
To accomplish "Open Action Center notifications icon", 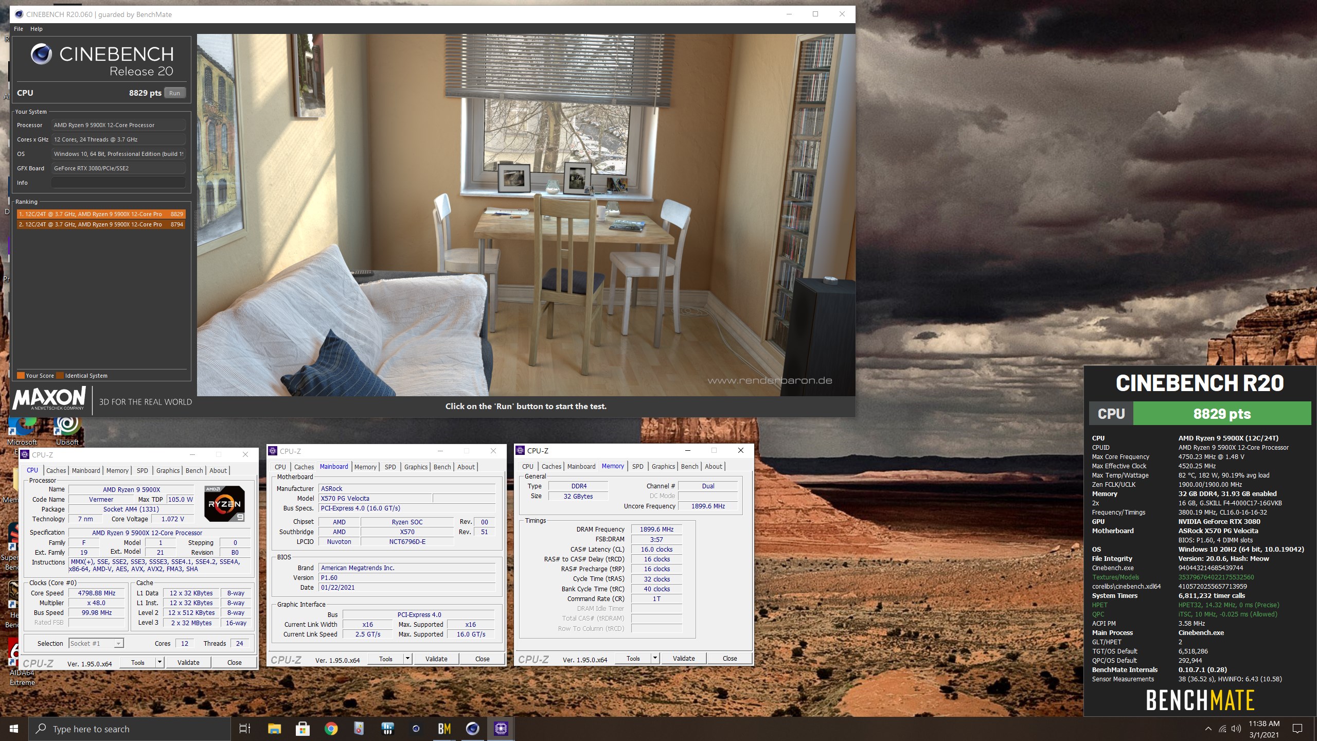I will (1297, 729).
